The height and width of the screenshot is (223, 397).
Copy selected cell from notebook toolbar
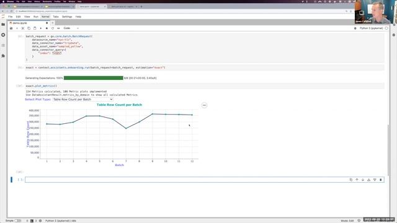pyautogui.click(x=29, y=28)
